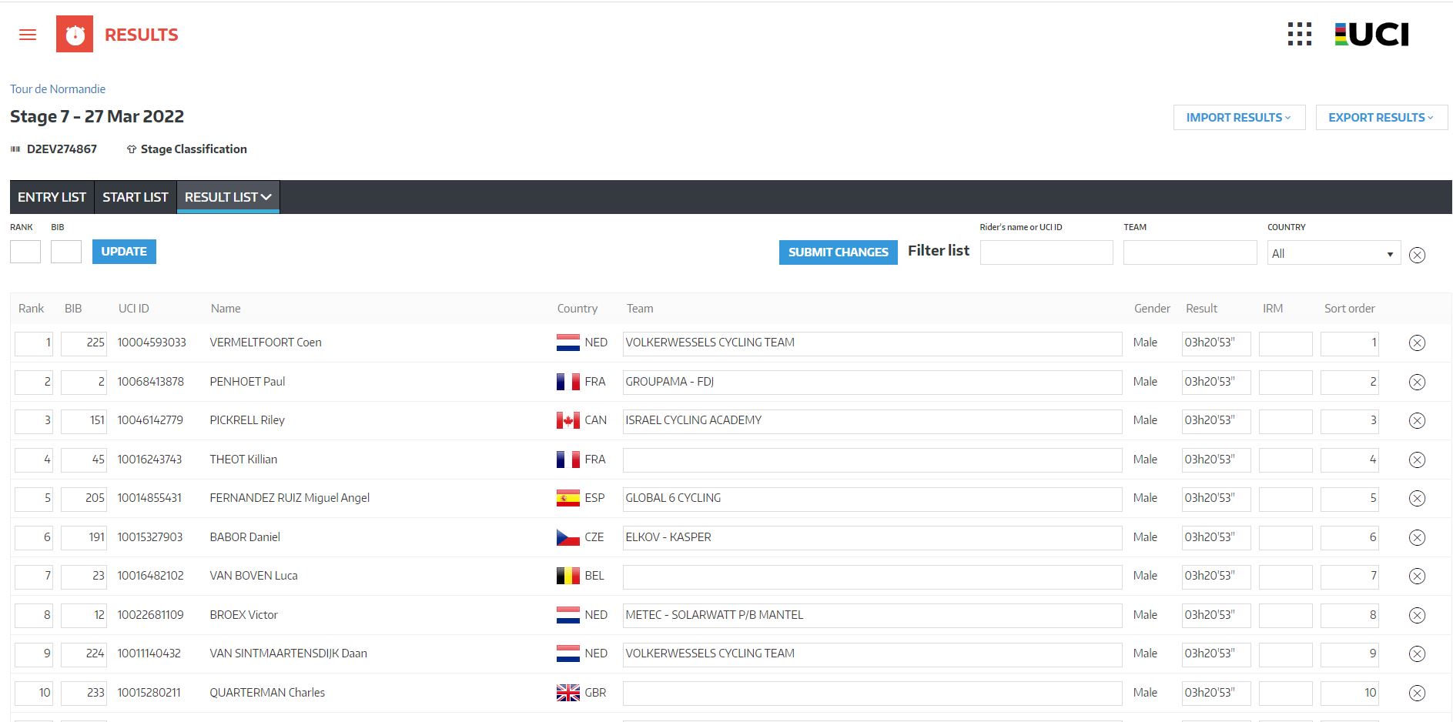Screen dimensions: 1453x722
Task: Edit the result time for FERNANDEZ RUIZ
Action: pos(1217,499)
